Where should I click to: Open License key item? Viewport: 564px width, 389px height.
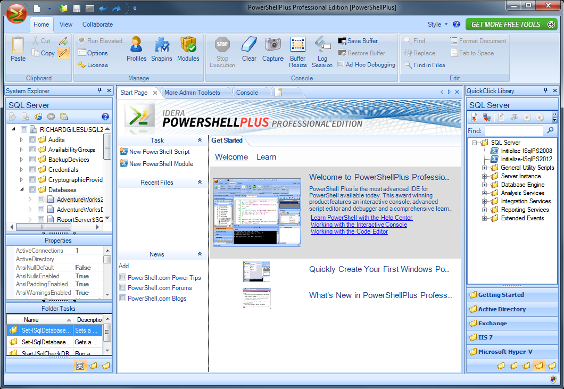(x=93, y=65)
